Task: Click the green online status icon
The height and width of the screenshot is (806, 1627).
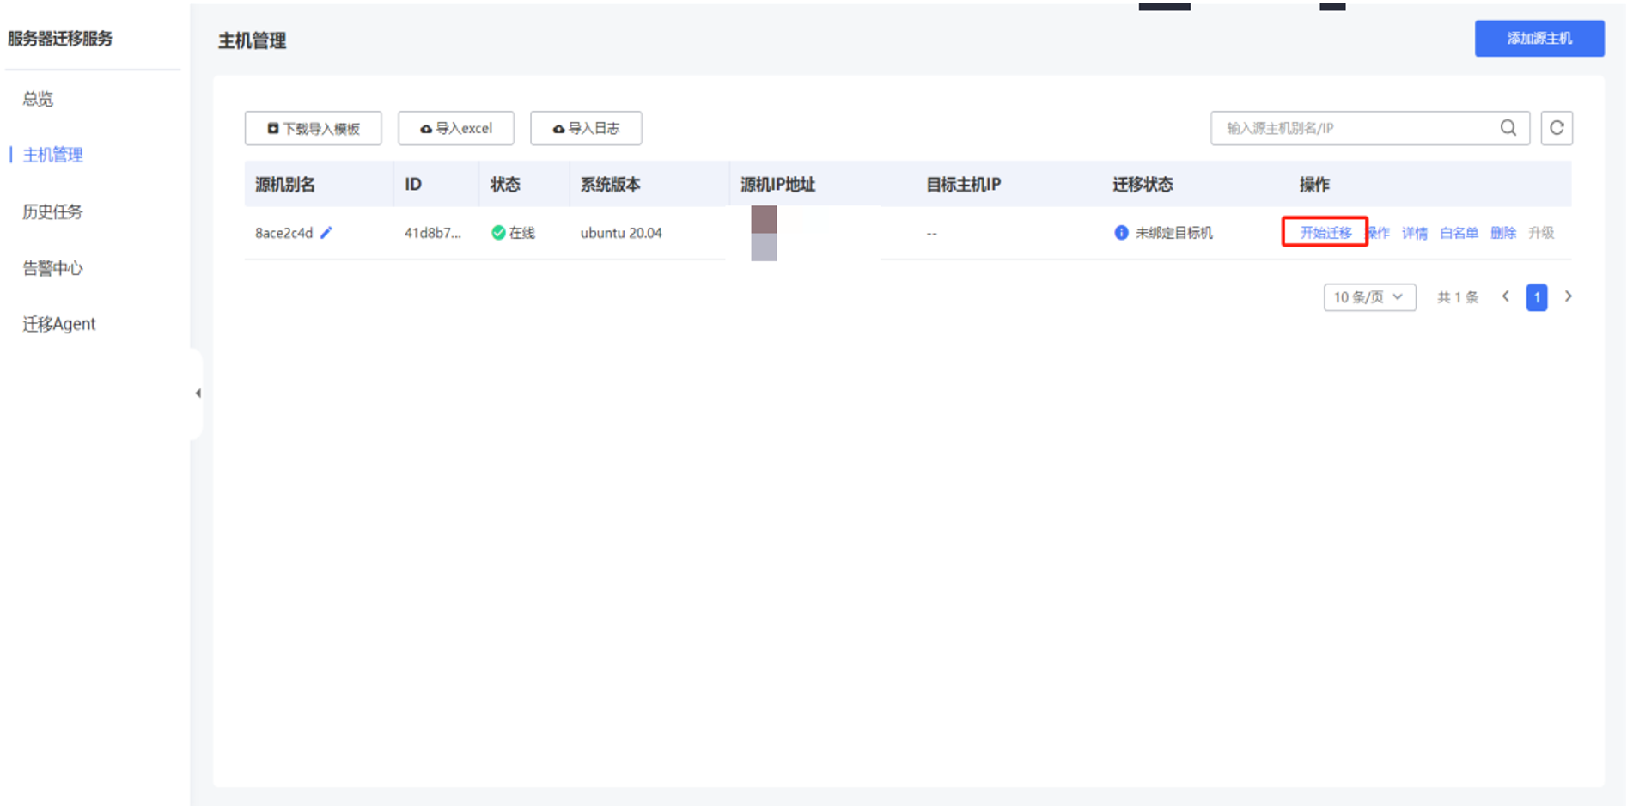Action: (x=498, y=233)
